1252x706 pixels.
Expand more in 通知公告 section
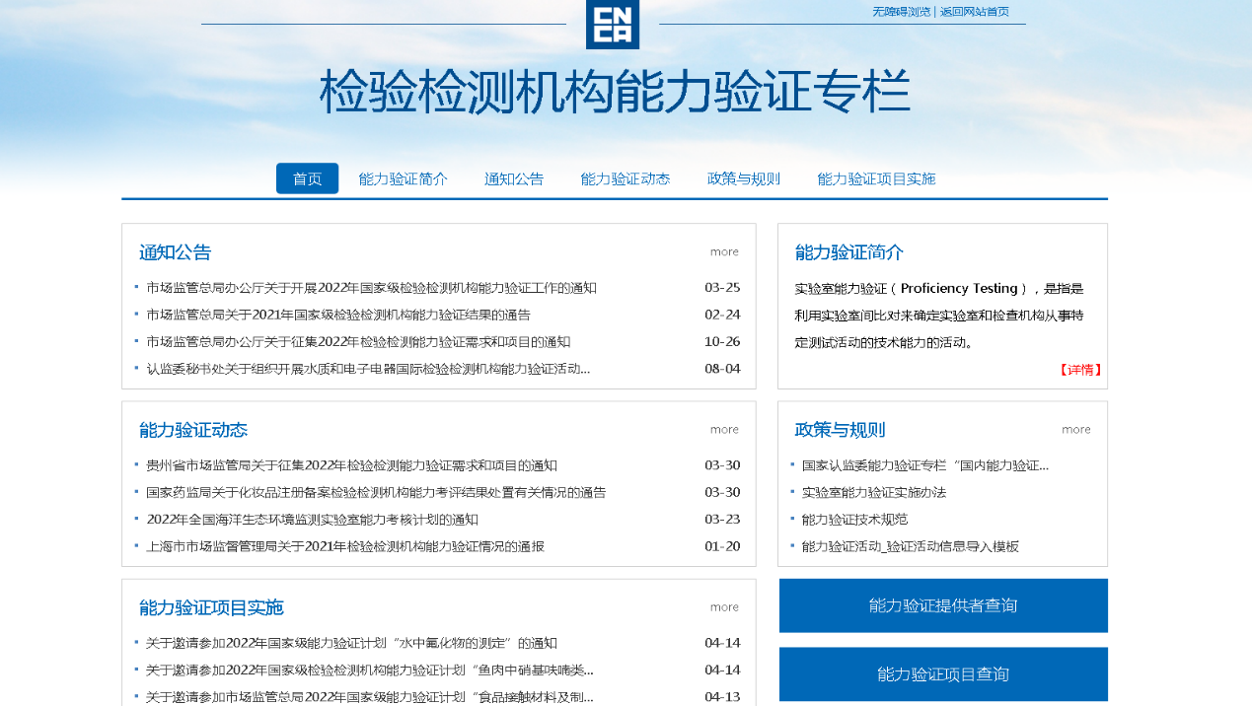(x=723, y=251)
